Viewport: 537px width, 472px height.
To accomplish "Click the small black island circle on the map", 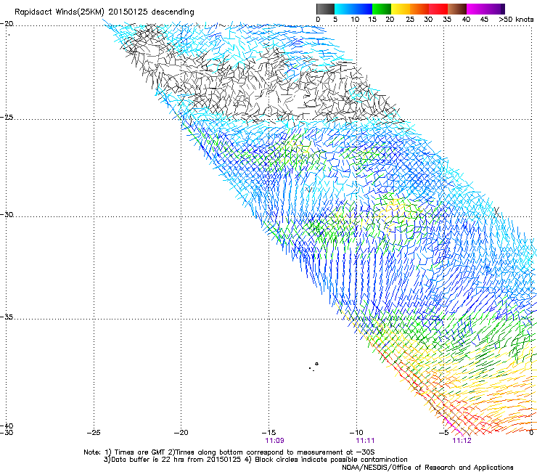I will pos(317,364).
